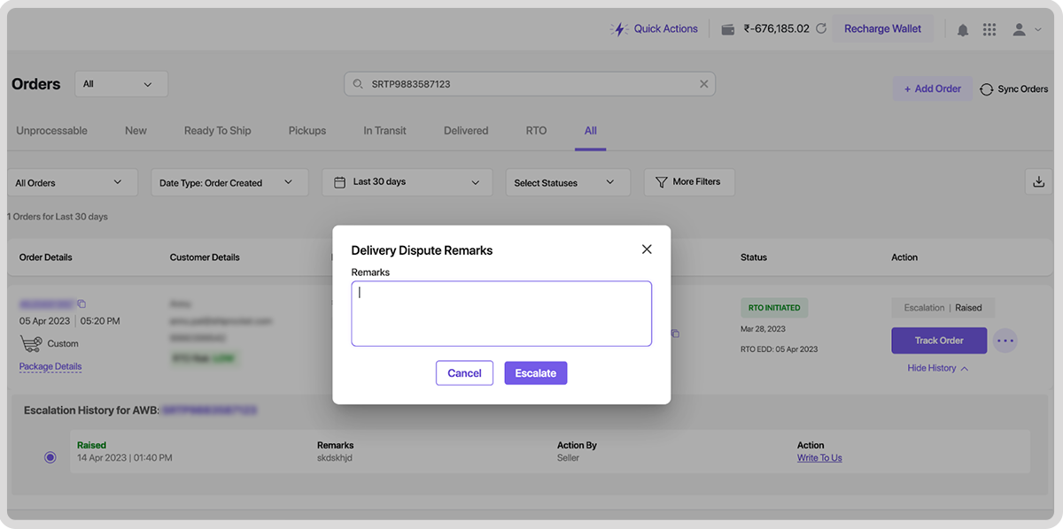Click the Track Order button

(939, 341)
